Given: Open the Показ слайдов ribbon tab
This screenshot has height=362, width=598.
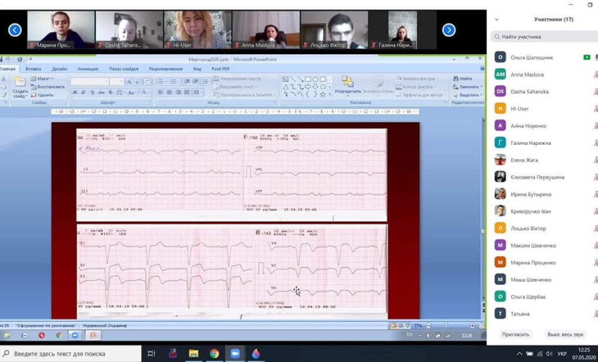Looking at the screenshot, I should pyautogui.click(x=123, y=68).
